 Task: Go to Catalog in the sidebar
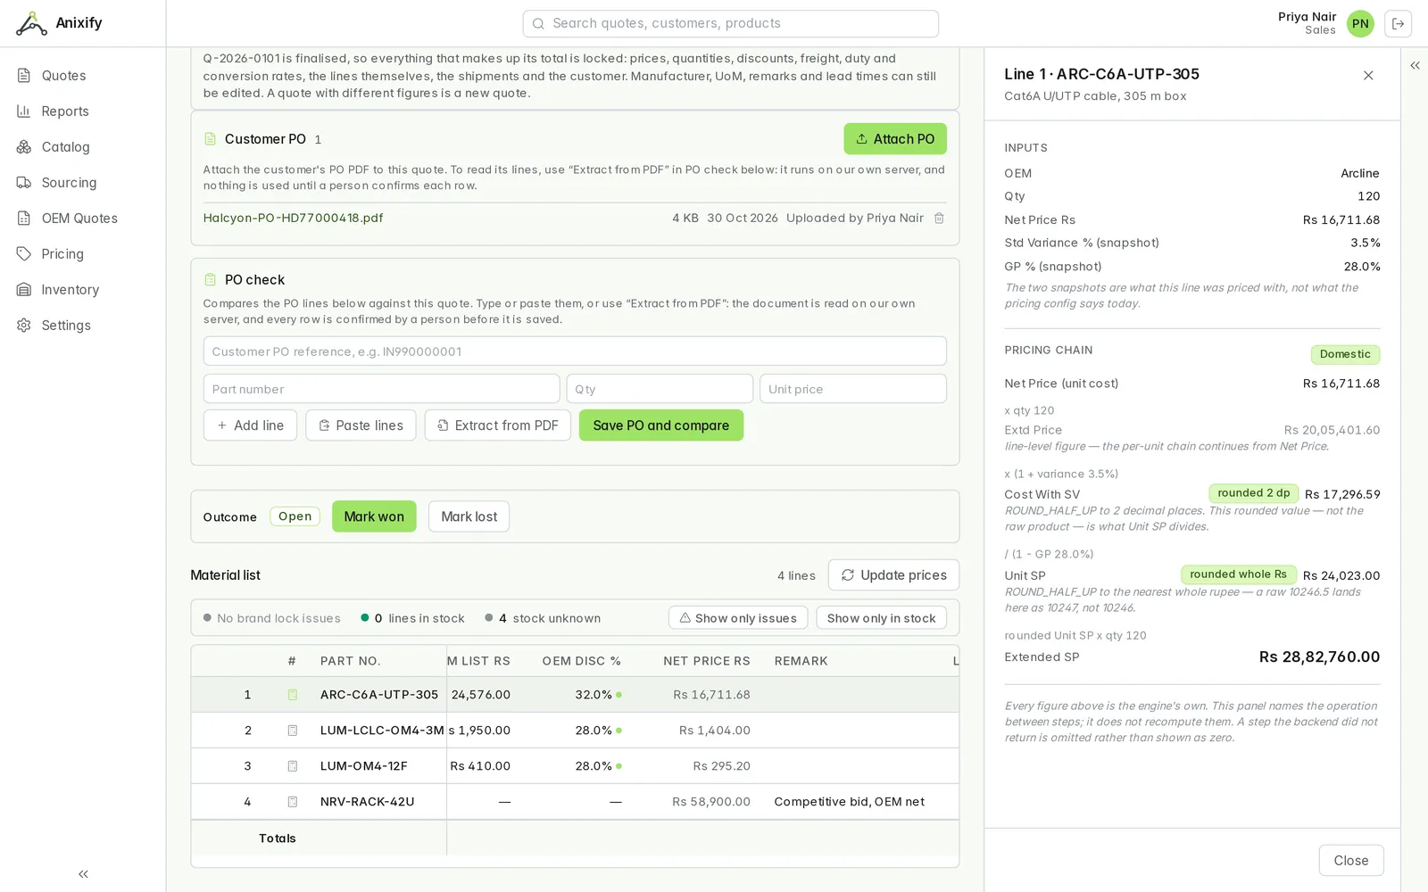pos(82,147)
